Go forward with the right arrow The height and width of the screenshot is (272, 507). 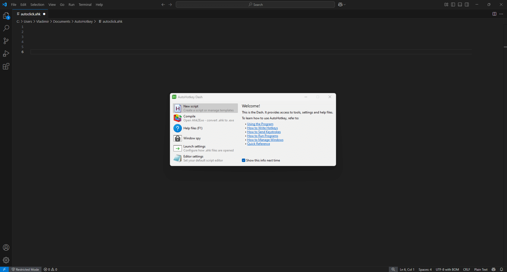coord(170,4)
